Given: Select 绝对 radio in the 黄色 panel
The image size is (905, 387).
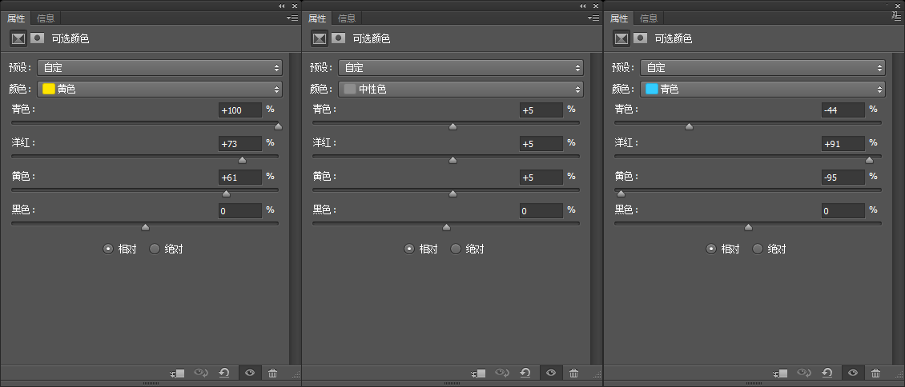Looking at the screenshot, I should (x=155, y=249).
